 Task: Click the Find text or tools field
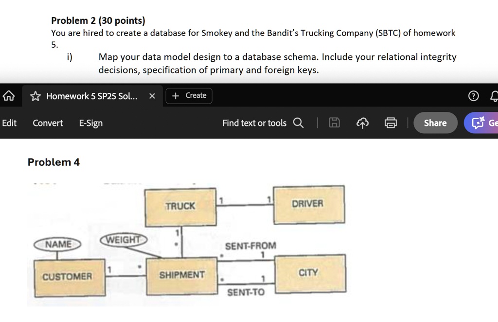click(x=255, y=123)
